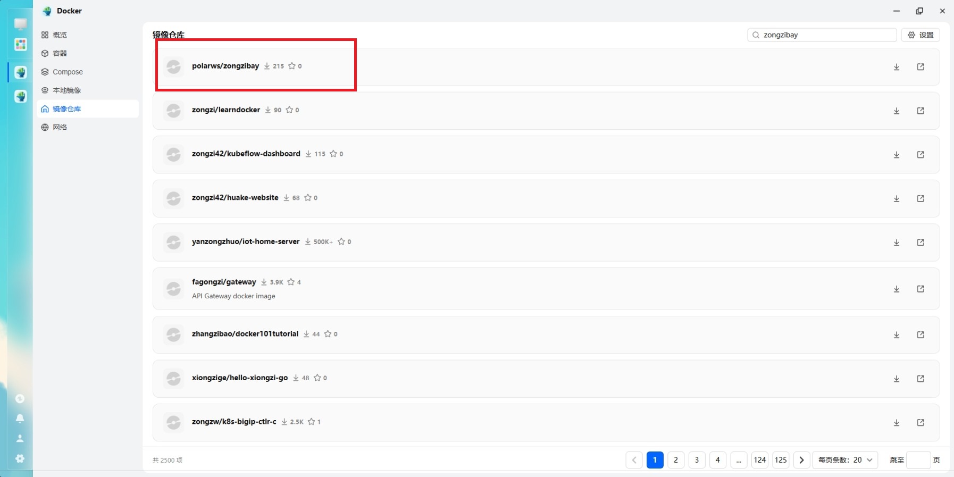
Task: Click the previous page arrow
Action: pyautogui.click(x=634, y=460)
